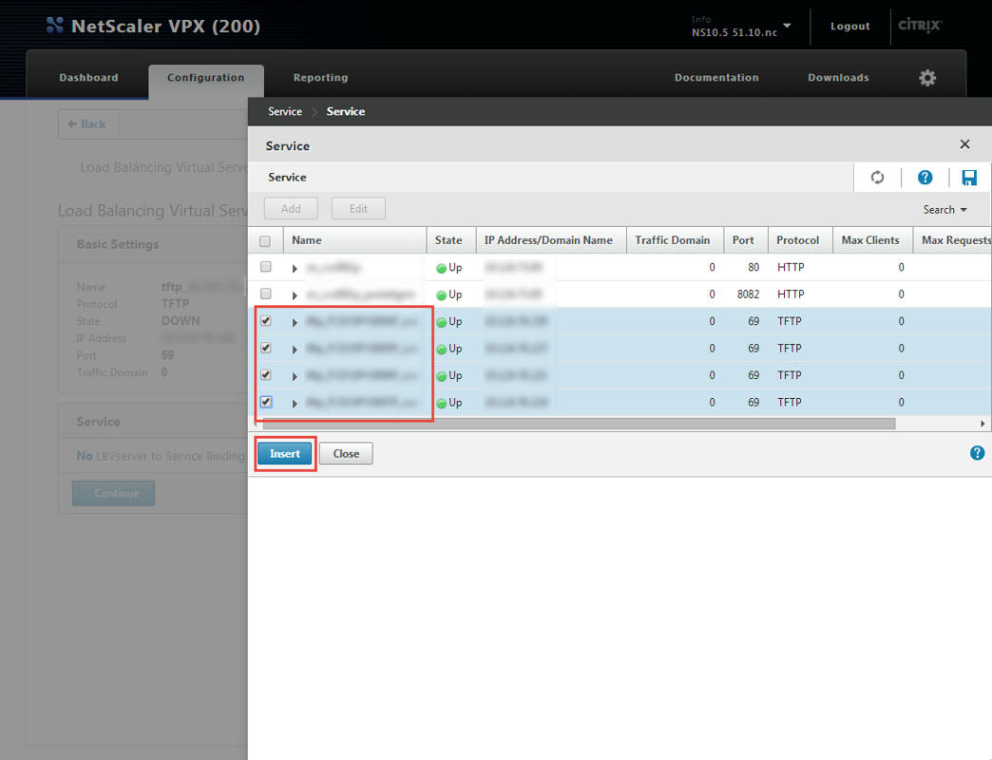Expand the first TFTP service row arrow
The height and width of the screenshot is (760, 992).
[x=295, y=322]
